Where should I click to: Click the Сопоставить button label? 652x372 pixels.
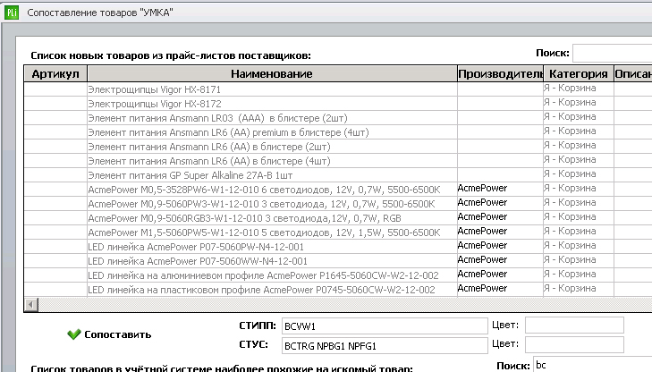pyautogui.click(x=118, y=334)
